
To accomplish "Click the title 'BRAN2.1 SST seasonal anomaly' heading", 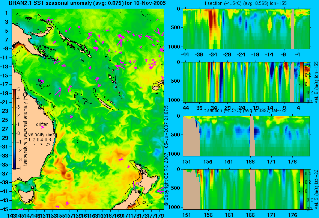I will 87,3.
